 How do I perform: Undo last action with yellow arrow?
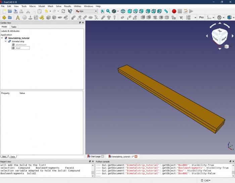point(46,11)
